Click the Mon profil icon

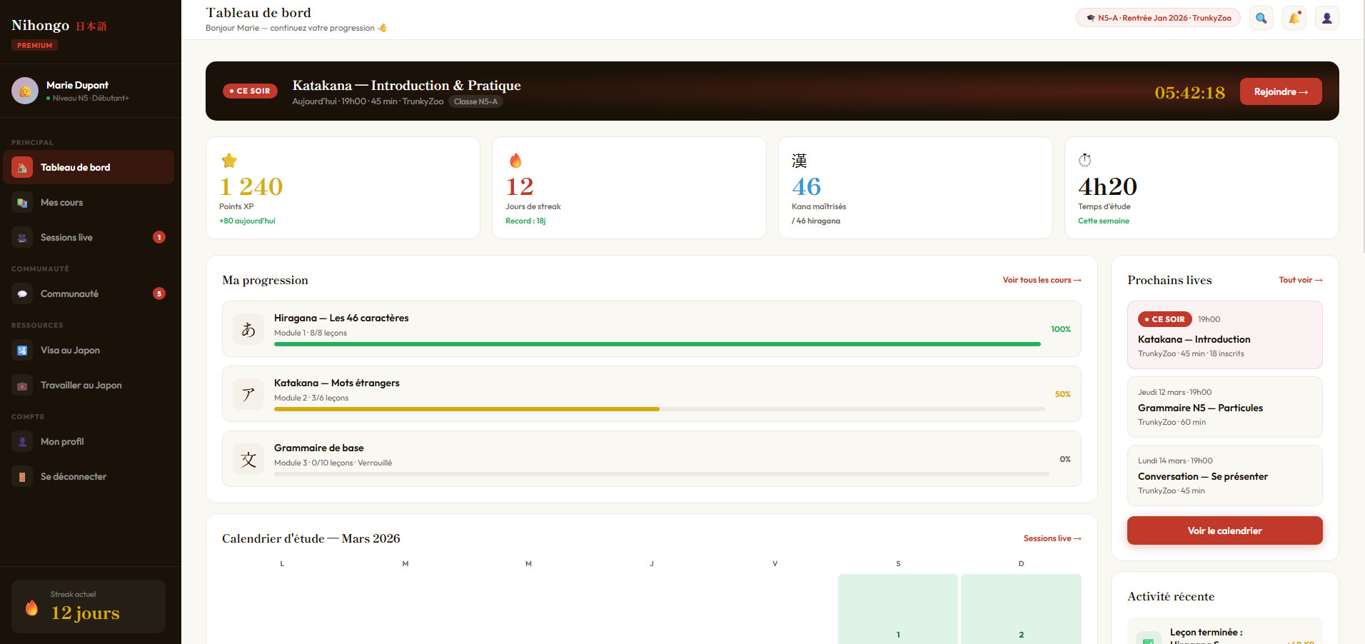pos(22,442)
